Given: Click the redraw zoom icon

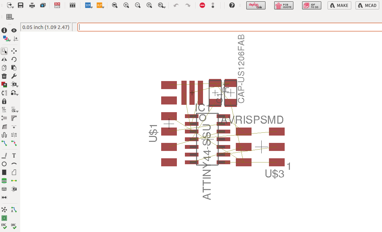Looking at the screenshot, I should [x=149, y=5].
